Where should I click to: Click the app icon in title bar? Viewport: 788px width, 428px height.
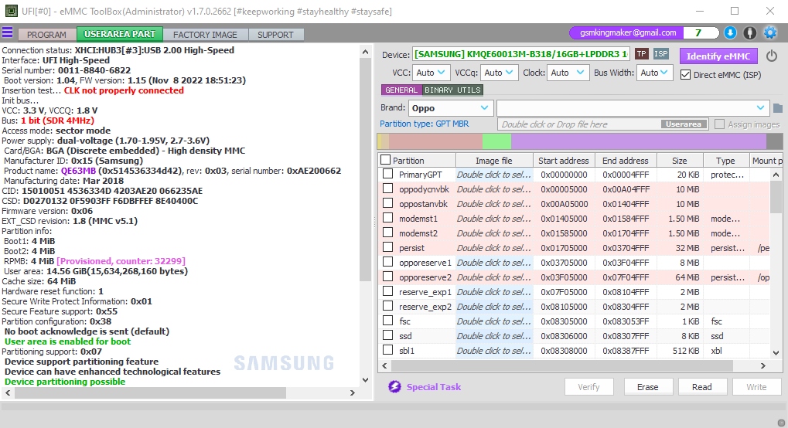click(x=11, y=11)
